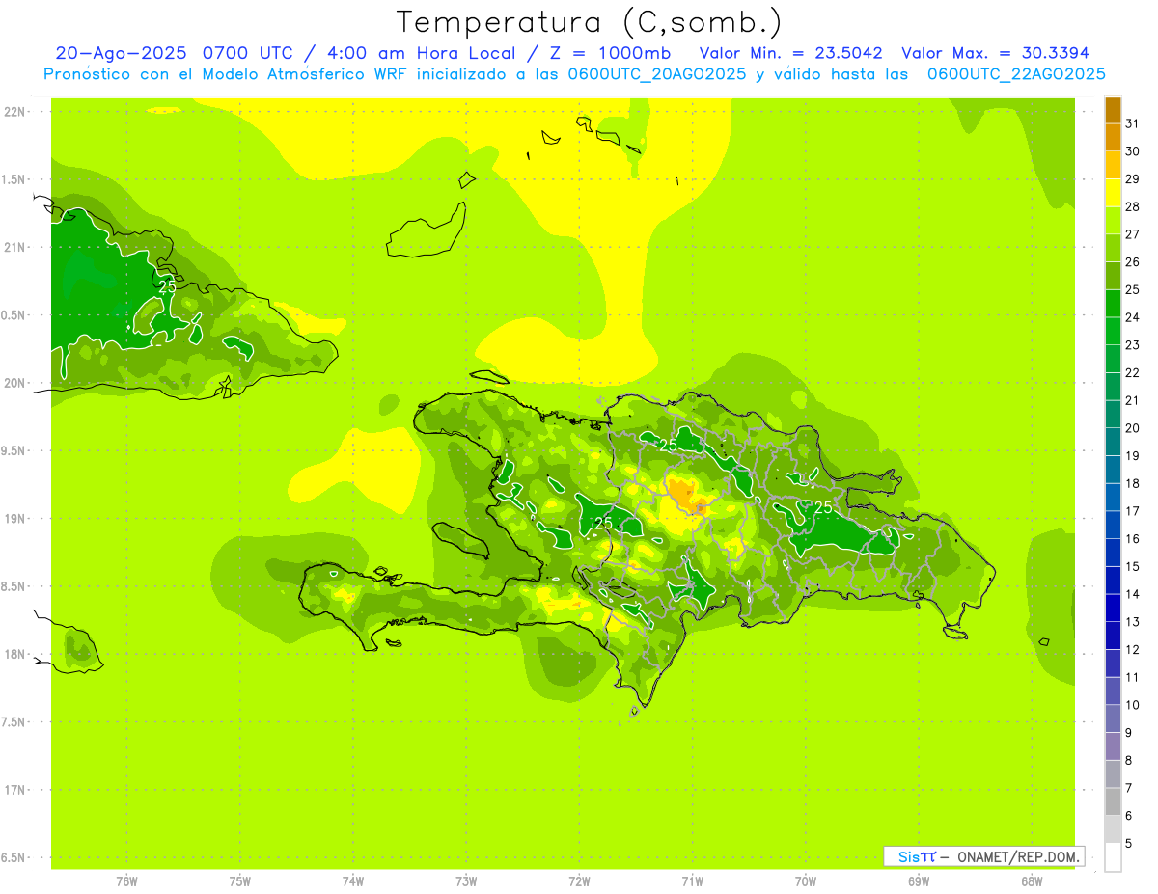This screenshot has width=1158, height=894.
Task: Click the "15" value on the color scale
Action: (1133, 566)
